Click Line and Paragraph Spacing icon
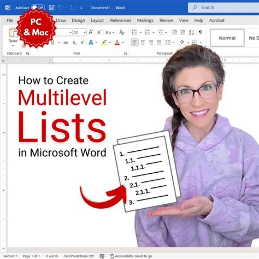 (x=168, y=42)
